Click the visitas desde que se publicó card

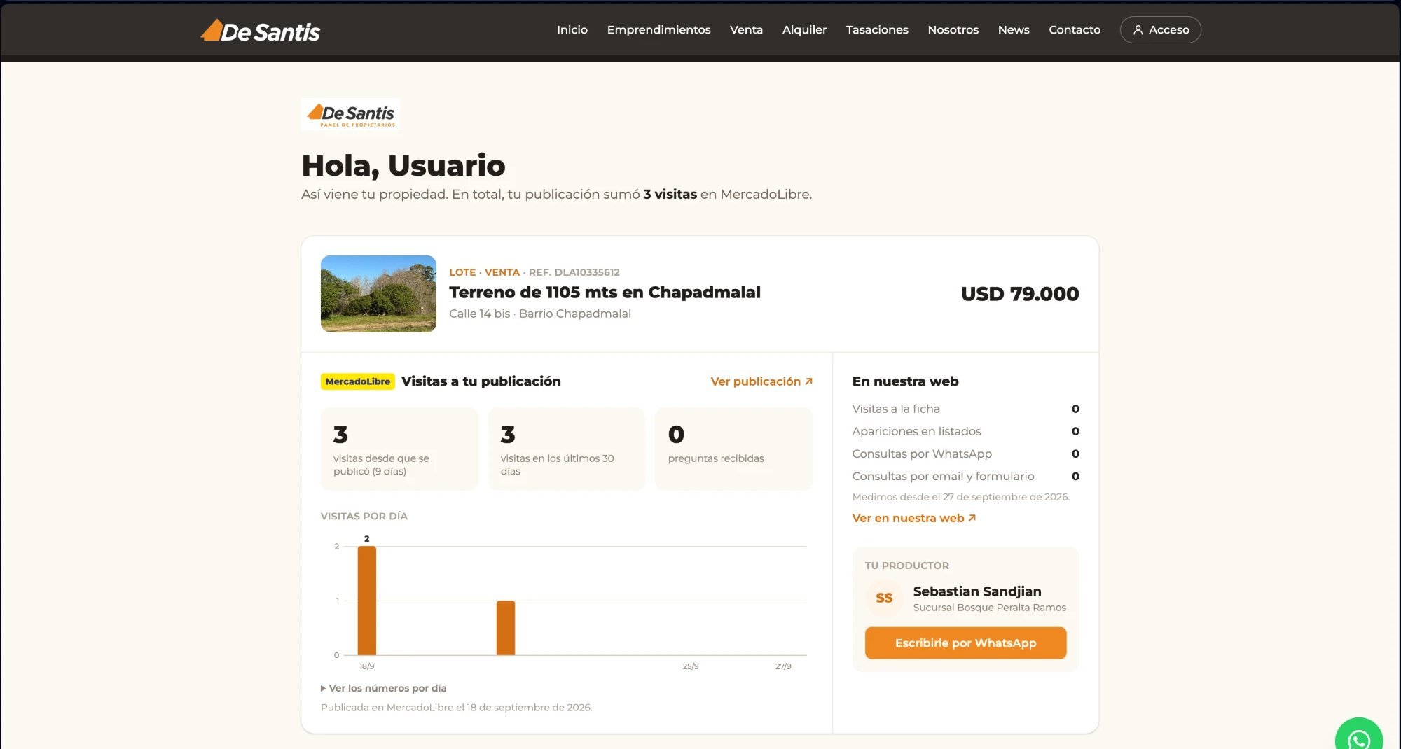coord(399,449)
